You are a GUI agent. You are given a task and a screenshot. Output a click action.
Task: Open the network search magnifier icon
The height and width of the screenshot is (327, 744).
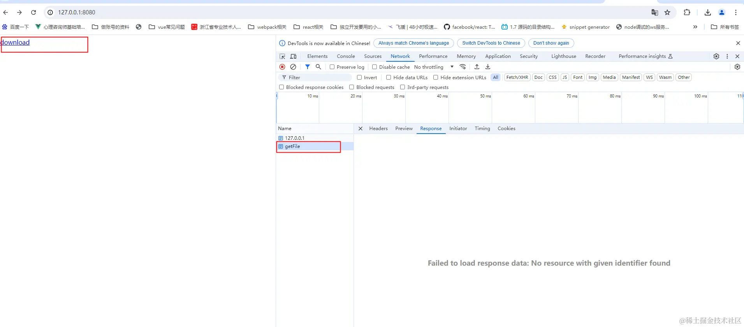click(x=318, y=67)
